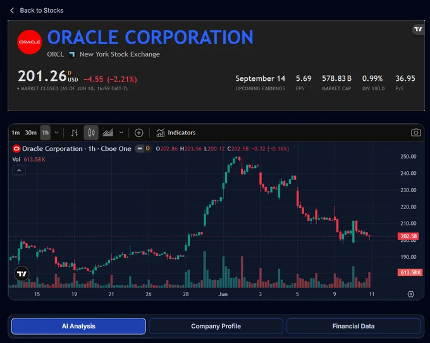Open the Company Profile tab

pyautogui.click(x=216, y=326)
